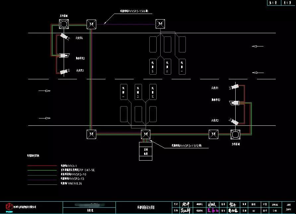Select the capture unit camera on right pole
The image size is (296, 214).
235,103
